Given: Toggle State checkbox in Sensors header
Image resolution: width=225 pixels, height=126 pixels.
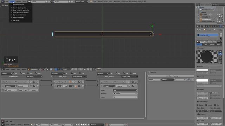Looking at the screenshot, I should pos(36,73).
